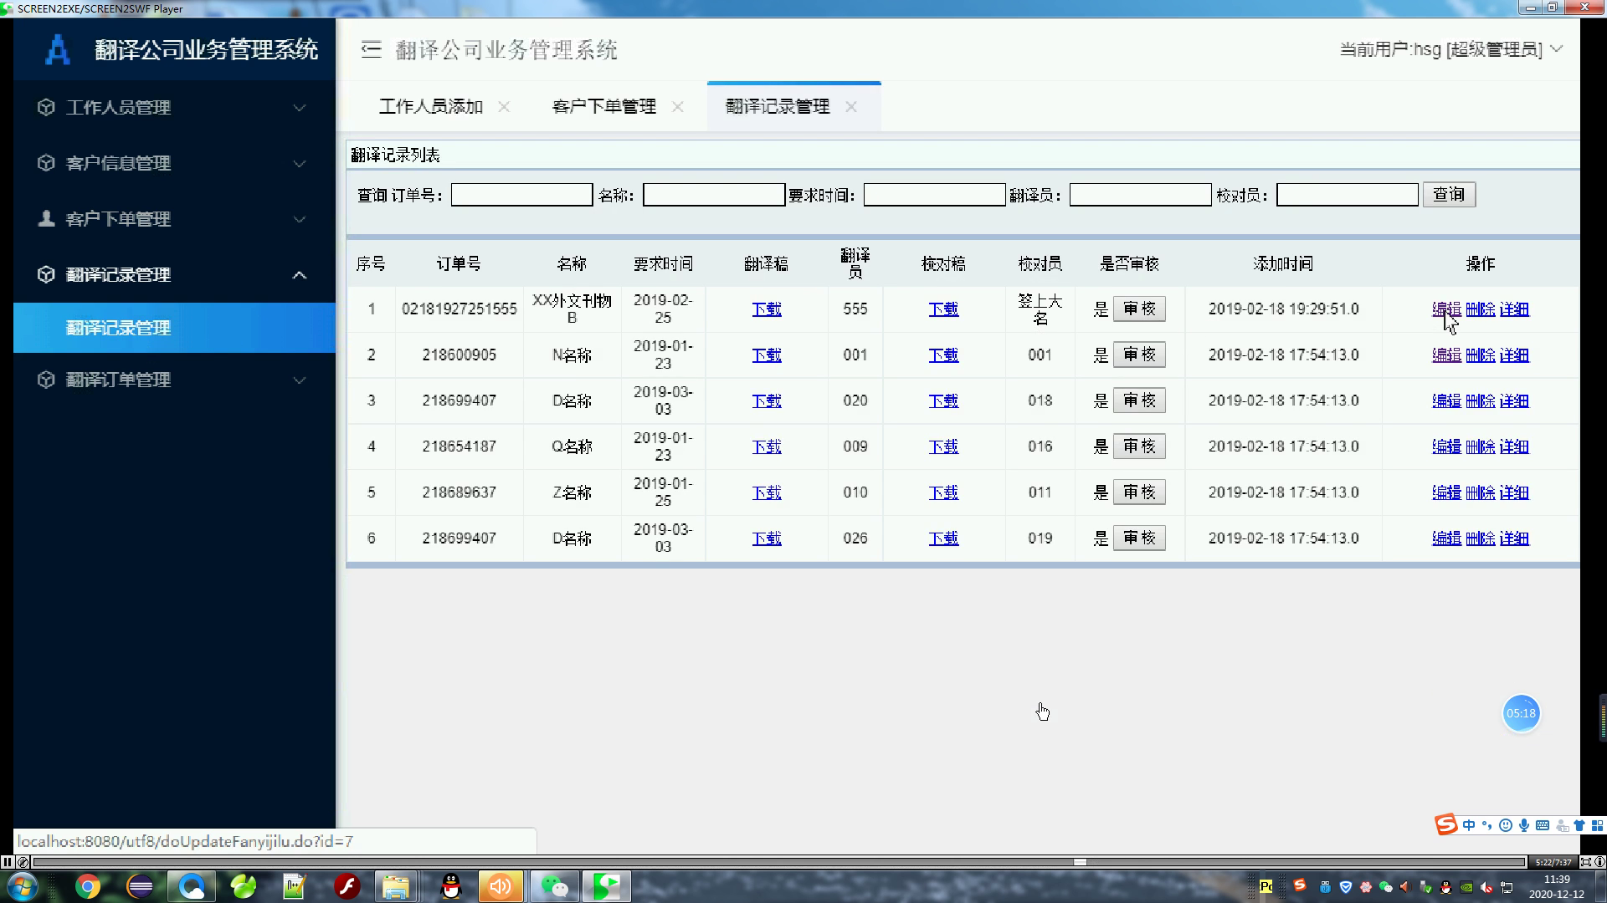
Task: Open the file explorer taskbar icon
Action: point(396,886)
